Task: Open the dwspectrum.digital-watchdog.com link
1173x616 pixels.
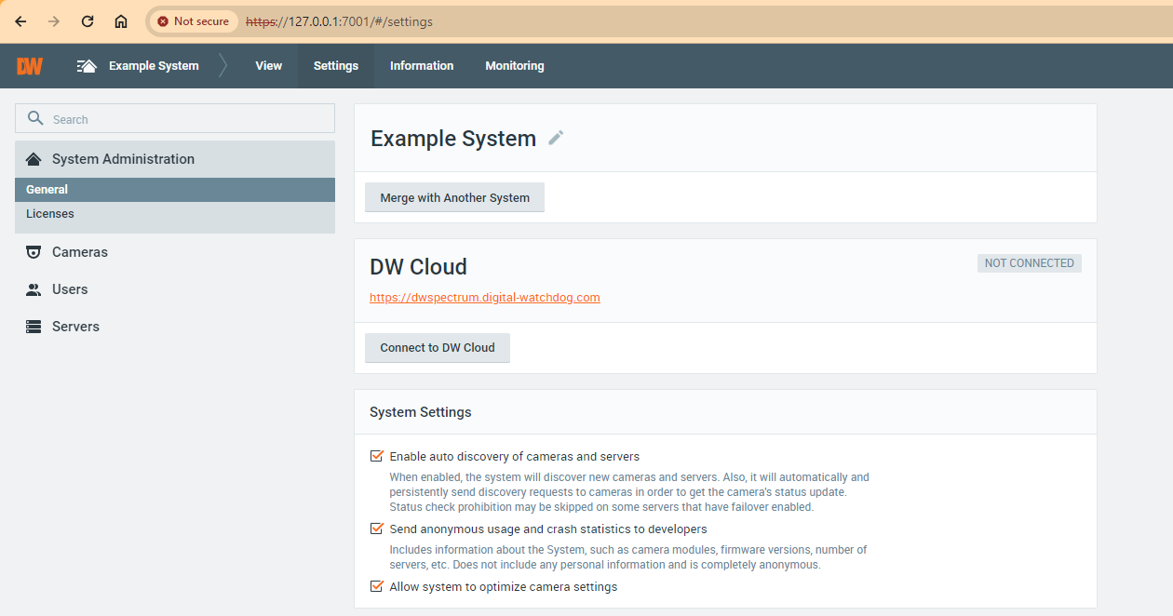Action: (485, 298)
